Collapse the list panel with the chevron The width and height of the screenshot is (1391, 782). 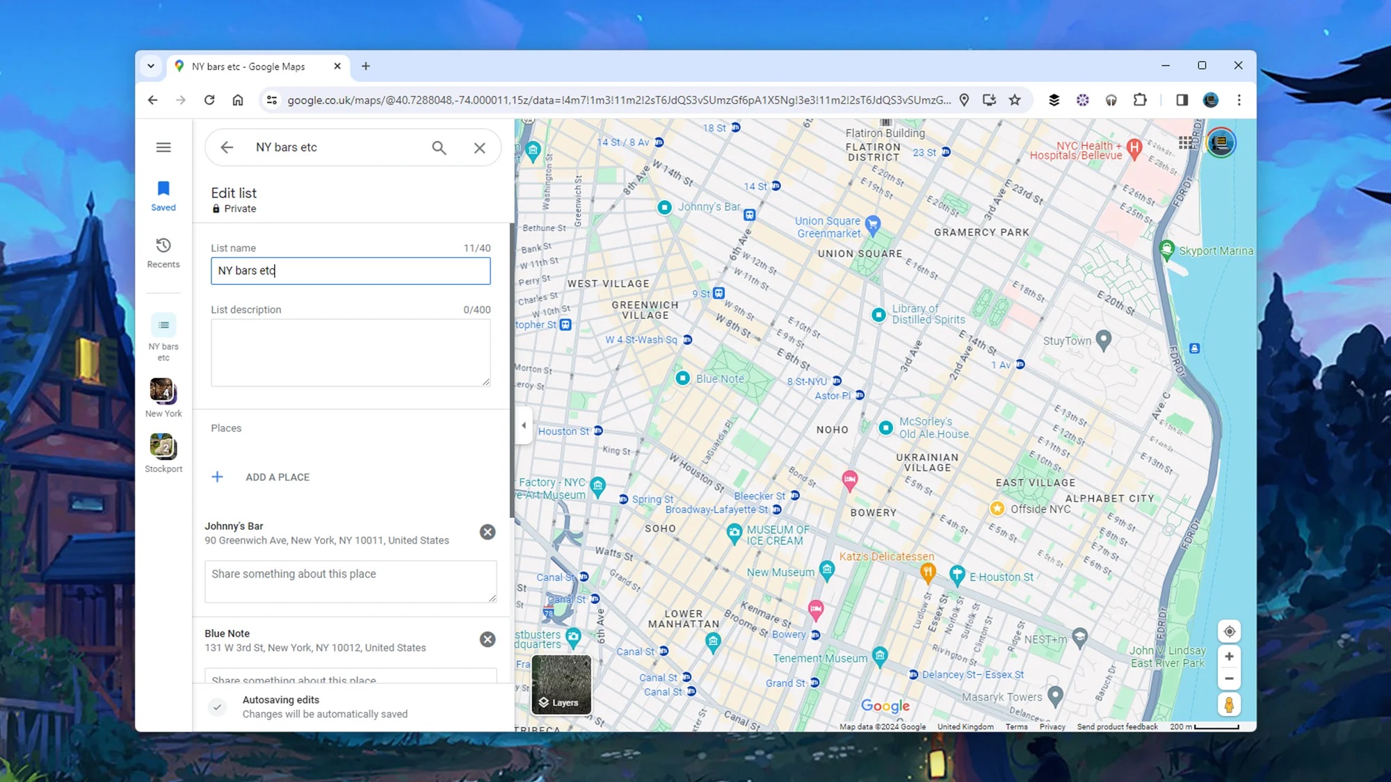pyautogui.click(x=524, y=425)
